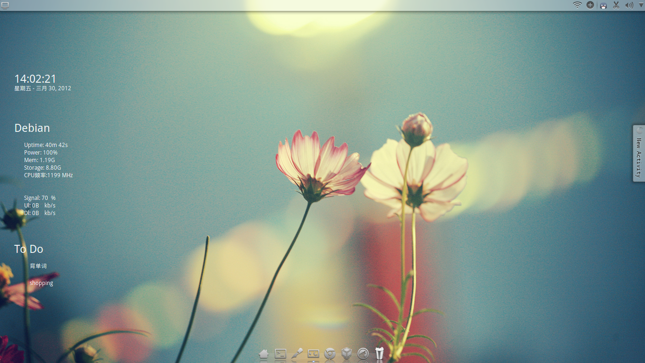Click the Debian widget heading
This screenshot has width=645, height=363.
[x=32, y=128]
